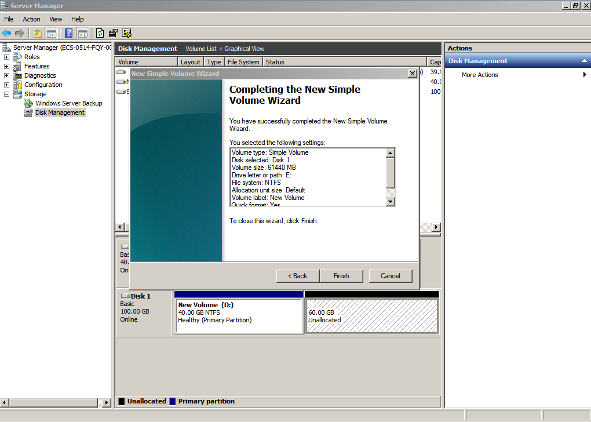
Task: Open the Help question mark toolbar icon
Action: coord(68,33)
